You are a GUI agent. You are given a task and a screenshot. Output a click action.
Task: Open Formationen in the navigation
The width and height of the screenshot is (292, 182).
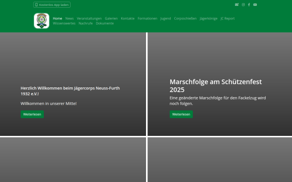pos(147,18)
